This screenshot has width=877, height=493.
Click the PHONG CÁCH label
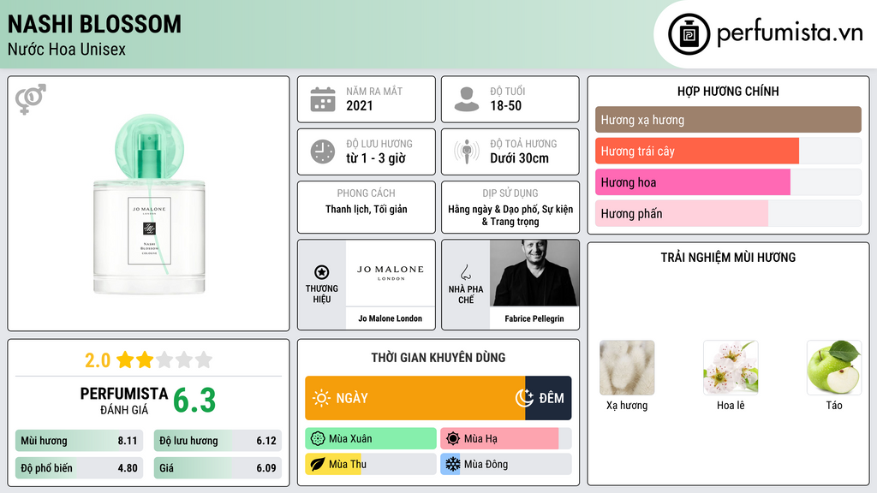(x=366, y=193)
